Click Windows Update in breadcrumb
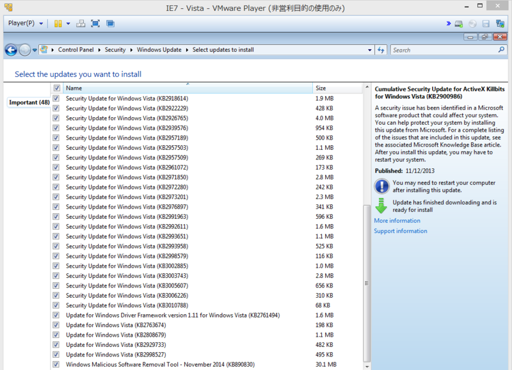The width and height of the screenshot is (512, 370). click(x=159, y=50)
